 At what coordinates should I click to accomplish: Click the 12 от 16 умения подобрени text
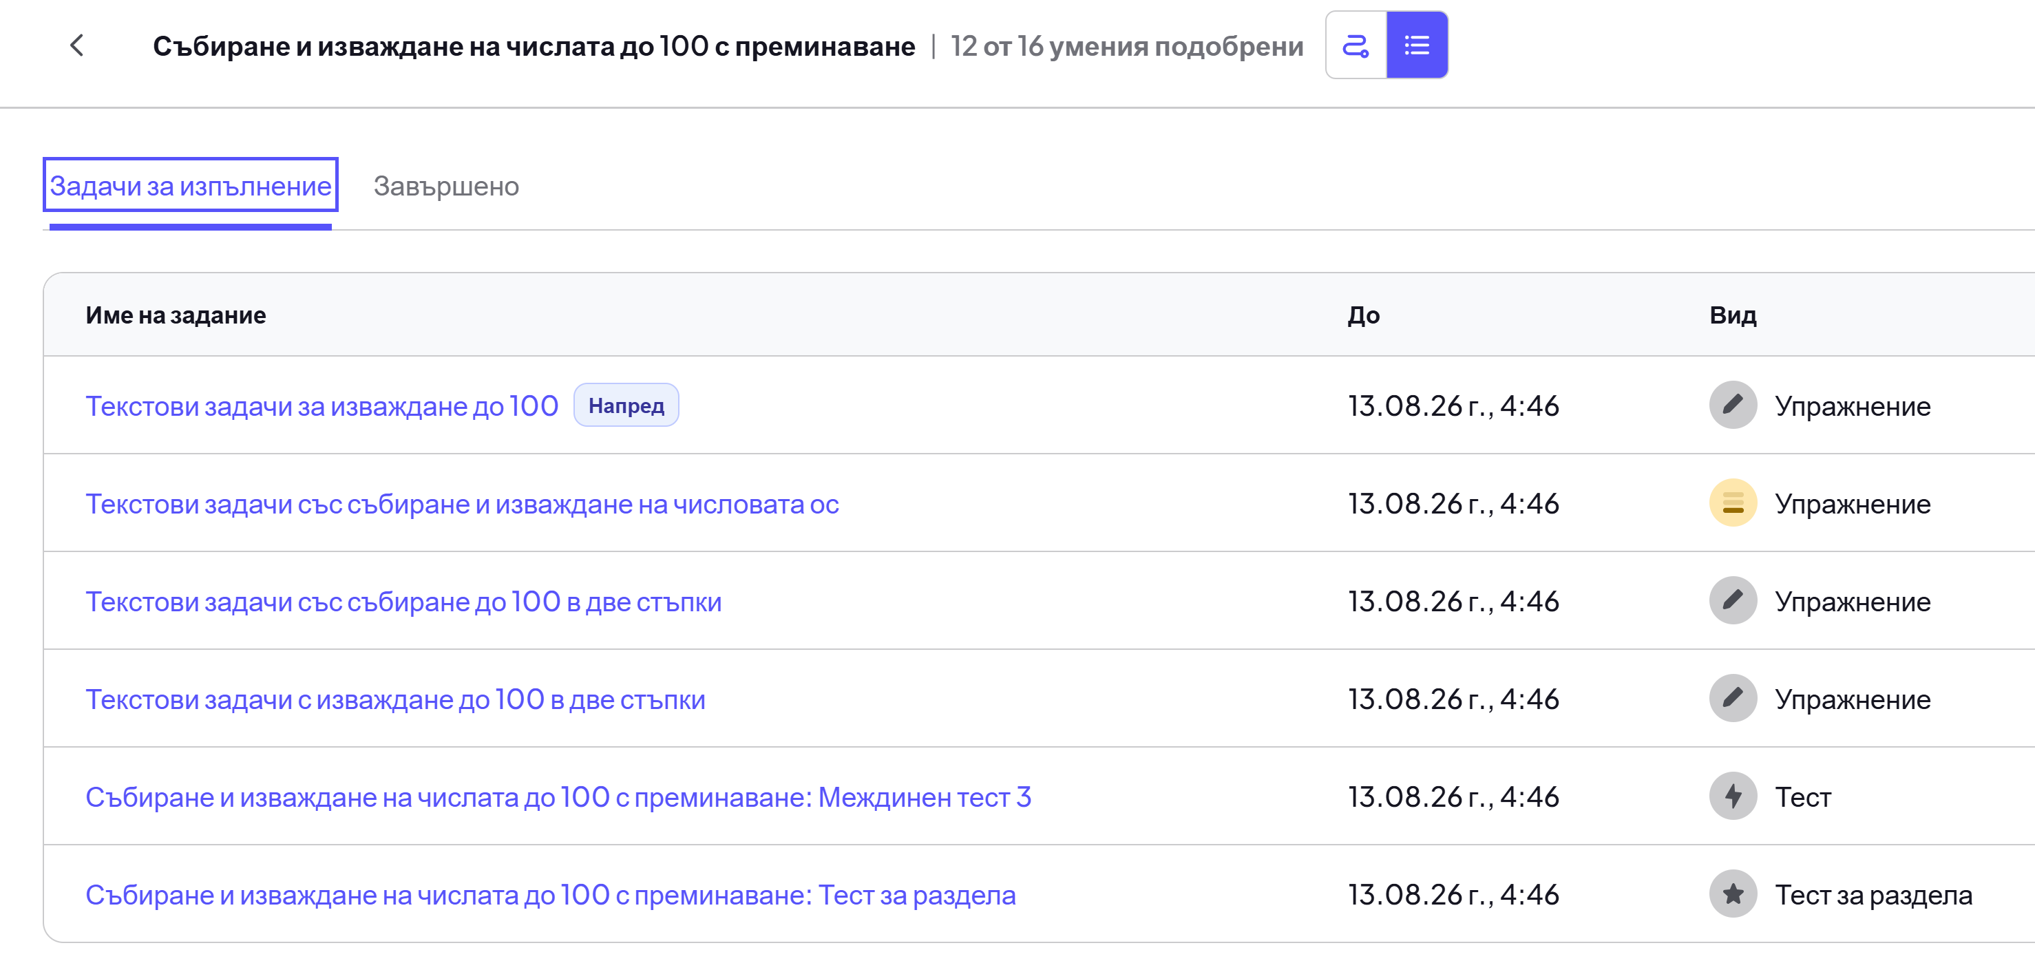(1128, 46)
